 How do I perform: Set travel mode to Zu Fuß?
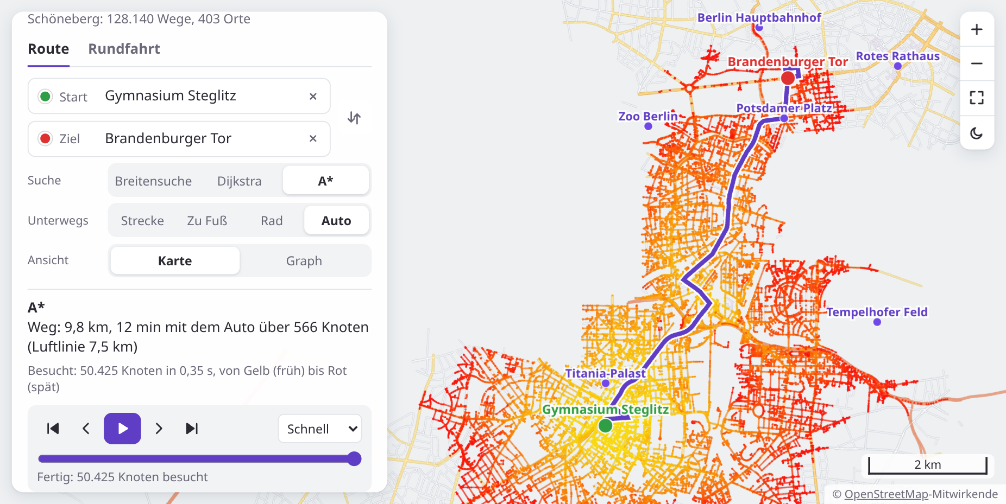[207, 220]
